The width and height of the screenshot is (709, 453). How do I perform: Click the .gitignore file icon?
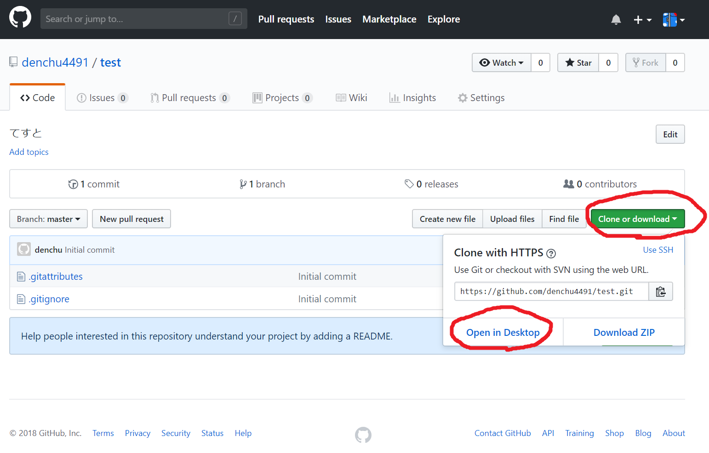(21, 299)
